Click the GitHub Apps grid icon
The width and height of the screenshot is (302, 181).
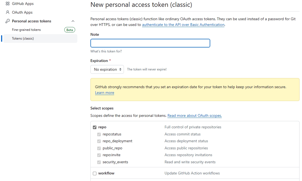[x=8, y=4]
